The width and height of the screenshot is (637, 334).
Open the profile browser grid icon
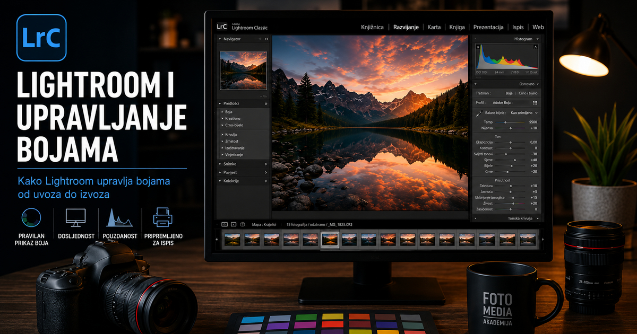pyautogui.click(x=535, y=102)
